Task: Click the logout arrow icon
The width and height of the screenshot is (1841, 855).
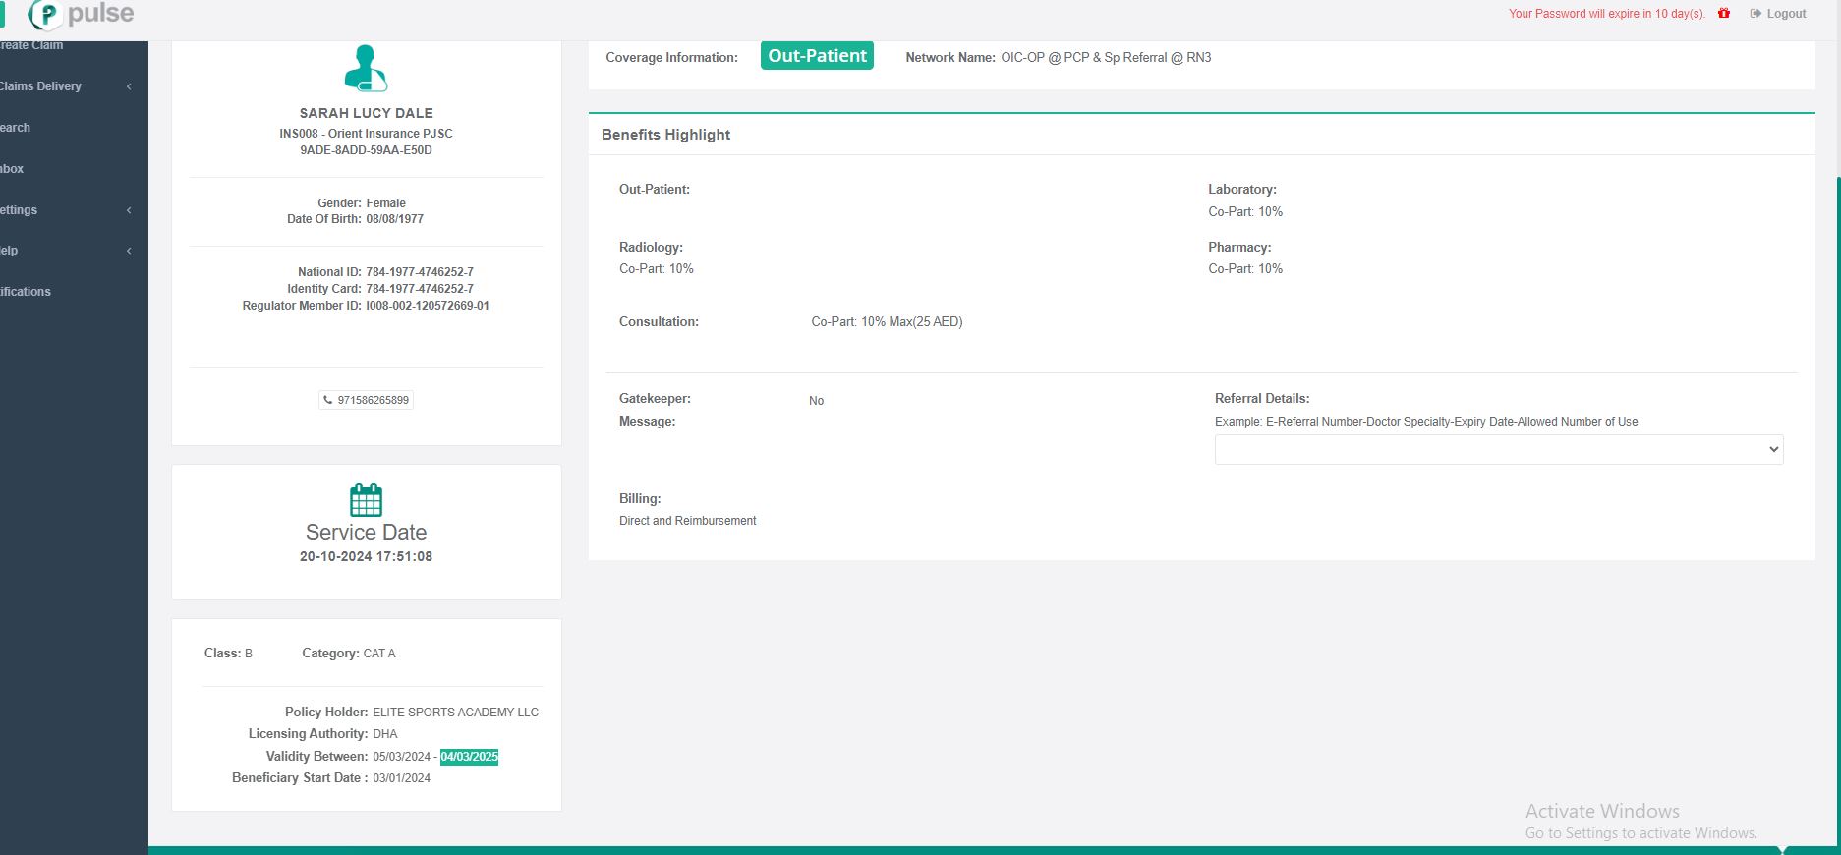Action: [1755, 14]
